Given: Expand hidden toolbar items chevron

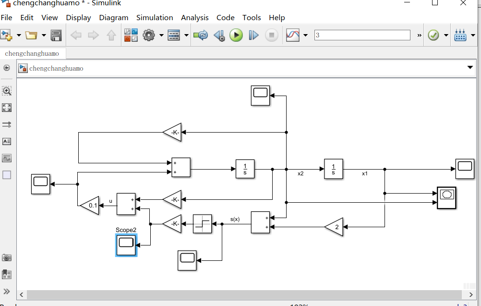Looking at the screenshot, I should pos(420,35).
